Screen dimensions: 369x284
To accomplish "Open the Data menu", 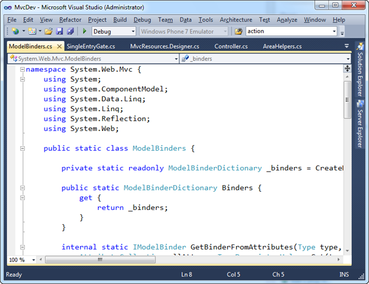I will click(x=186, y=20).
